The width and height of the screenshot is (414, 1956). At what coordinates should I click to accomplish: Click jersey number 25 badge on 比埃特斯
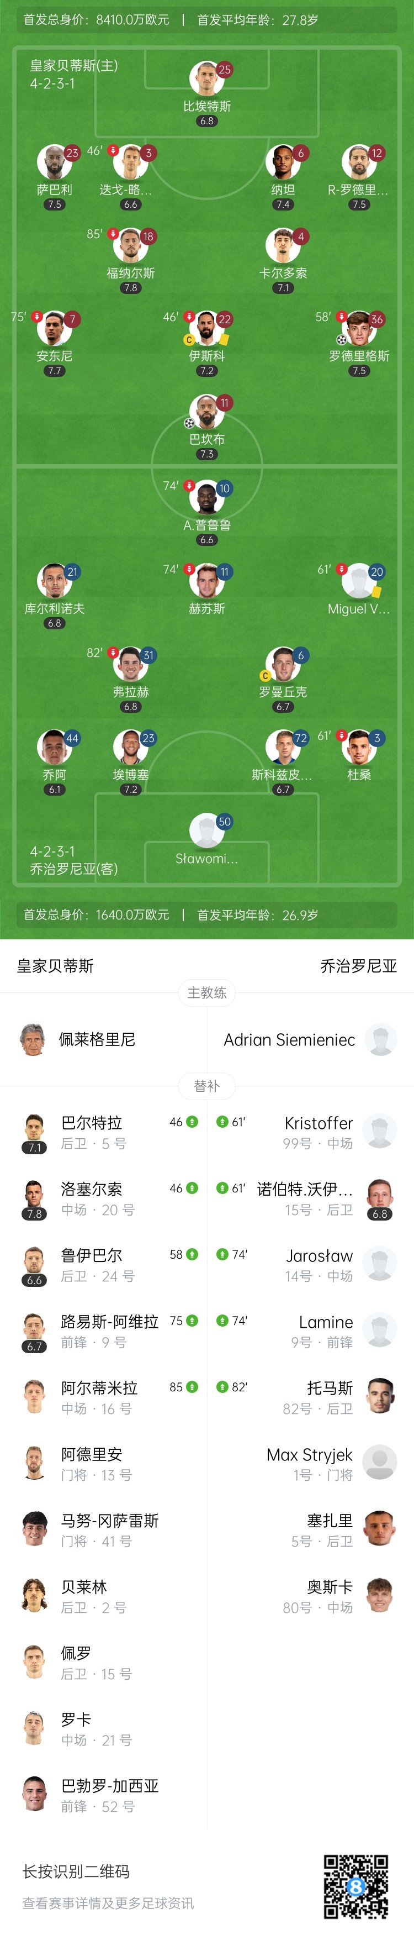(x=225, y=70)
